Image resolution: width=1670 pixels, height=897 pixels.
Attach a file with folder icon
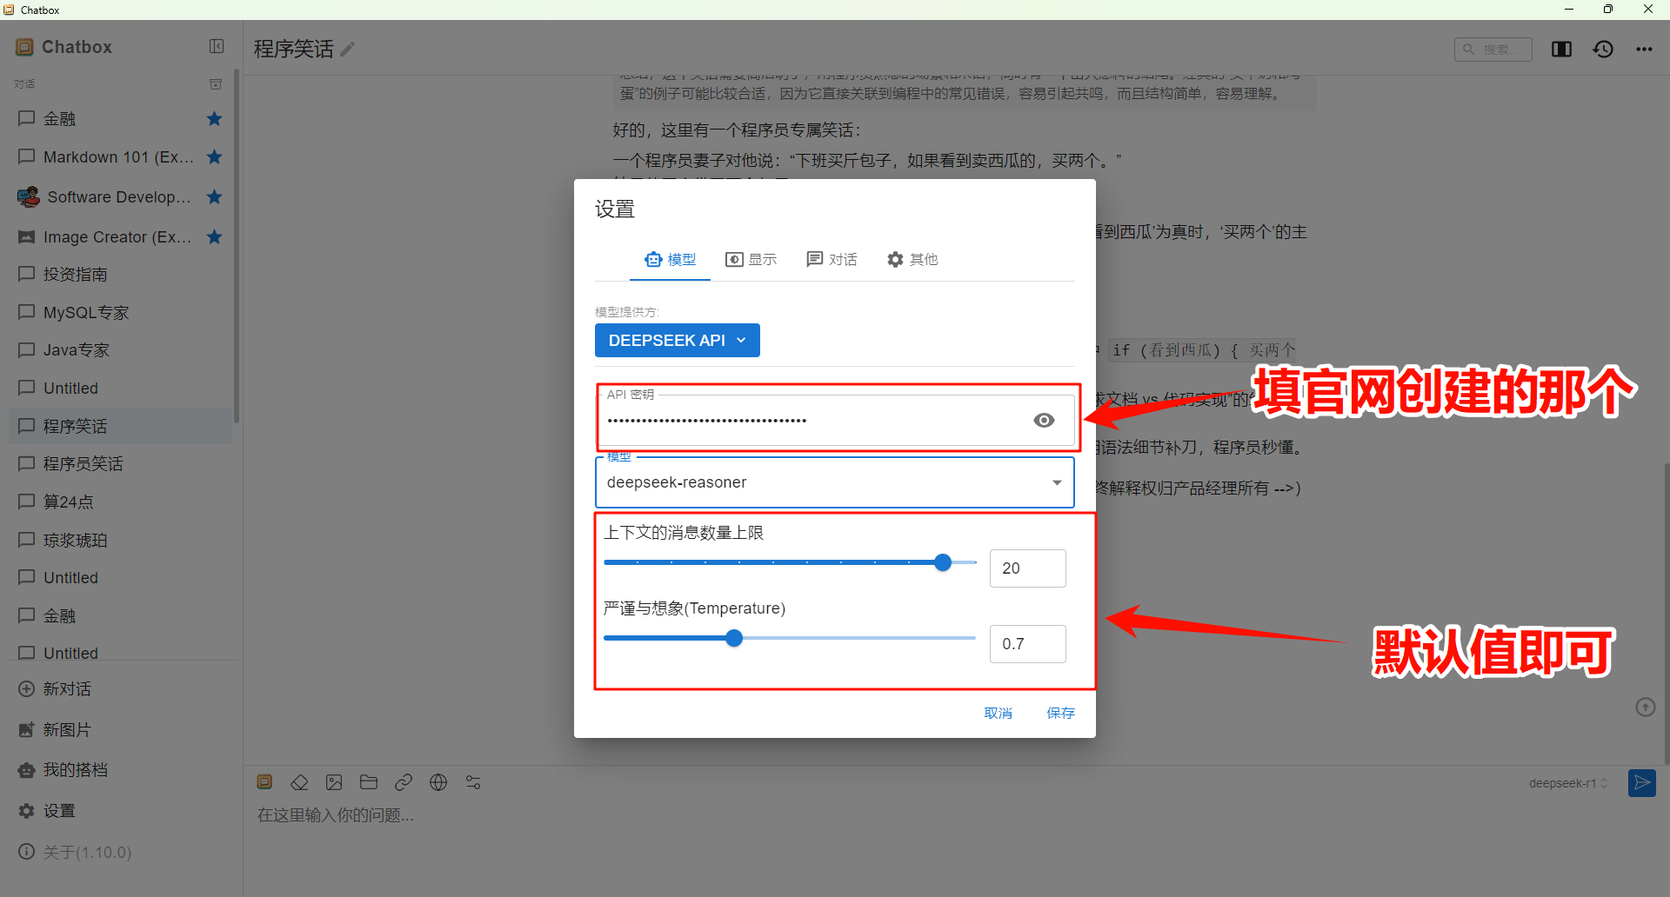tap(369, 783)
